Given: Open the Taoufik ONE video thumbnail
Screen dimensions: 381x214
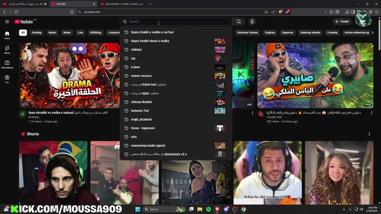Looking at the screenshot, I should 315,75.
